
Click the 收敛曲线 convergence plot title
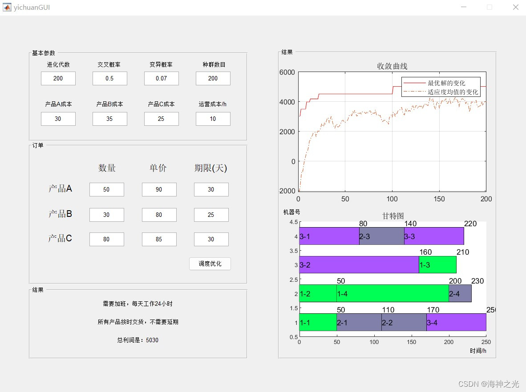coord(392,66)
